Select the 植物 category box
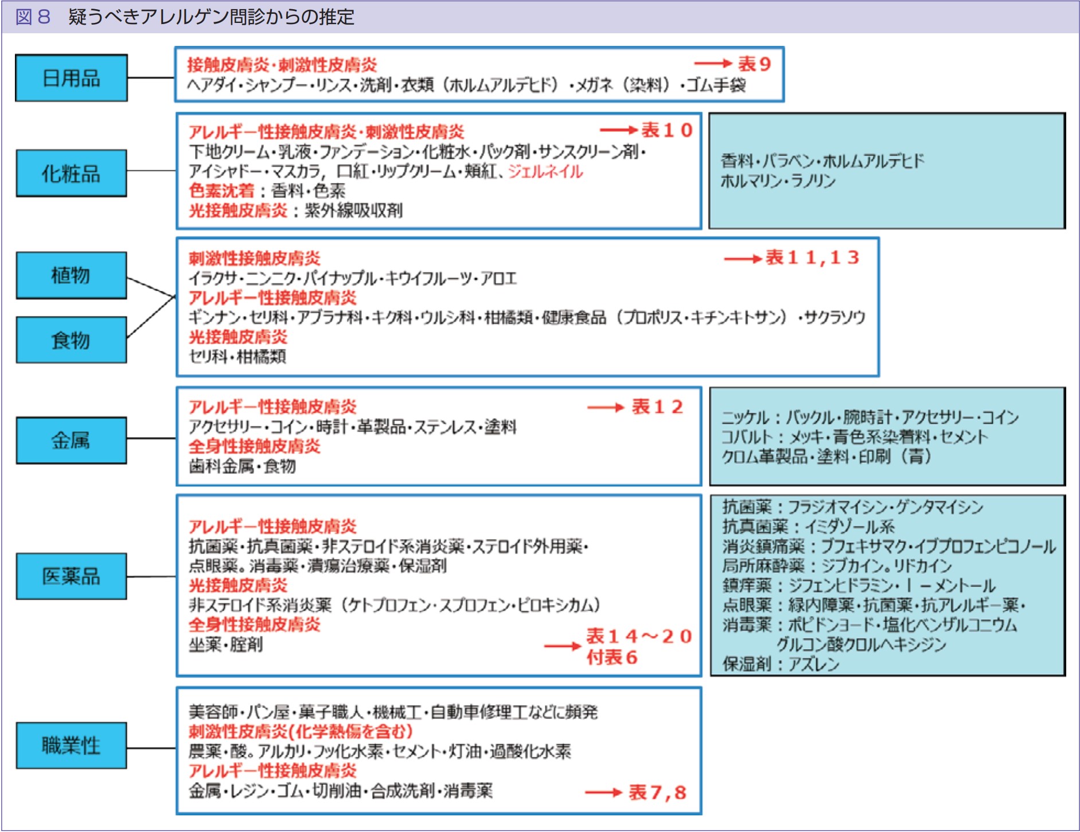 tap(71, 275)
